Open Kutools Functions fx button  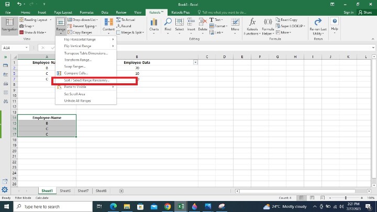pos(252,26)
